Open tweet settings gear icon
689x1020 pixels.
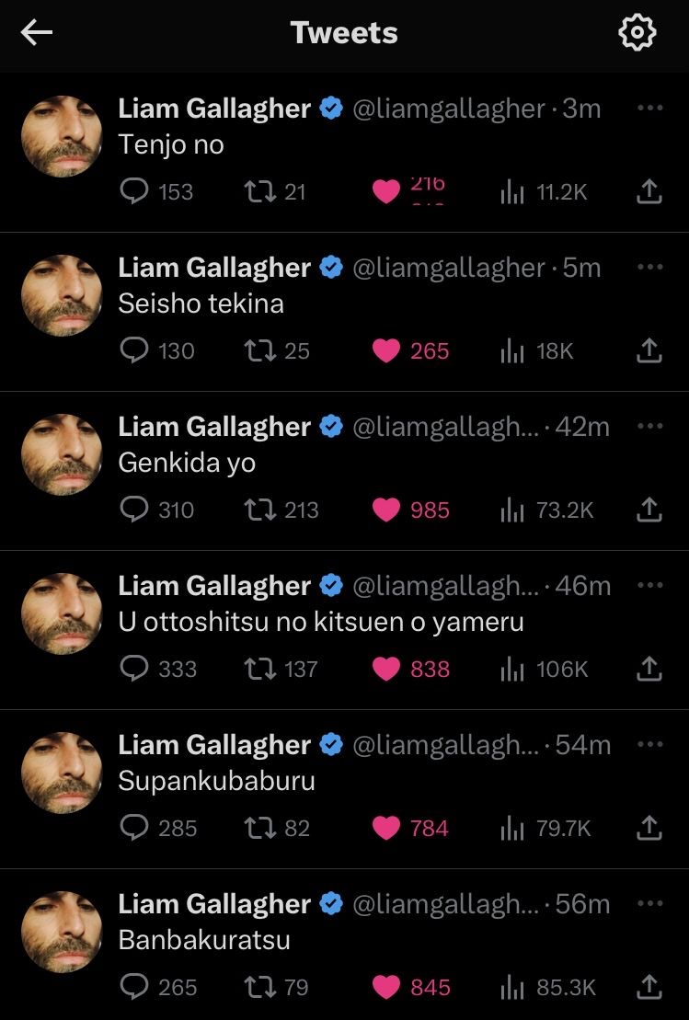tap(637, 32)
